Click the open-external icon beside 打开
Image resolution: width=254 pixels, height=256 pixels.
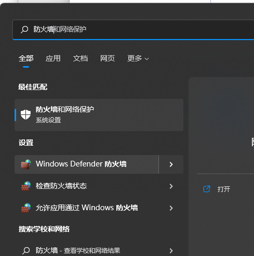[207, 189]
